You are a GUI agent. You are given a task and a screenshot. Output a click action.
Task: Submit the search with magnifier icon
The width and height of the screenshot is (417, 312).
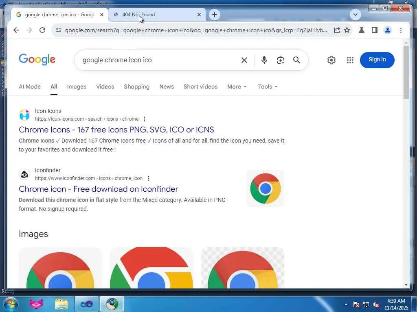(296, 60)
